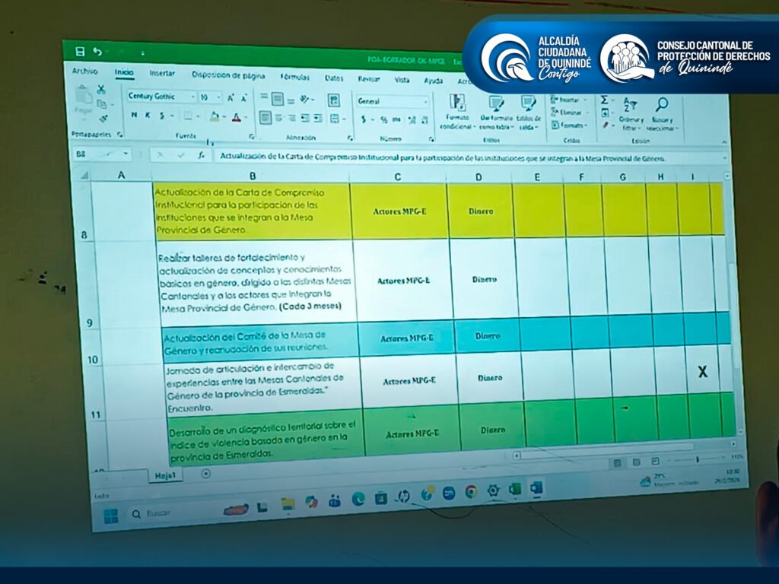The height and width of the screenshot is (584, 779).
Task: Select the Hoja1 sheet tab
Action: (166, 475)
